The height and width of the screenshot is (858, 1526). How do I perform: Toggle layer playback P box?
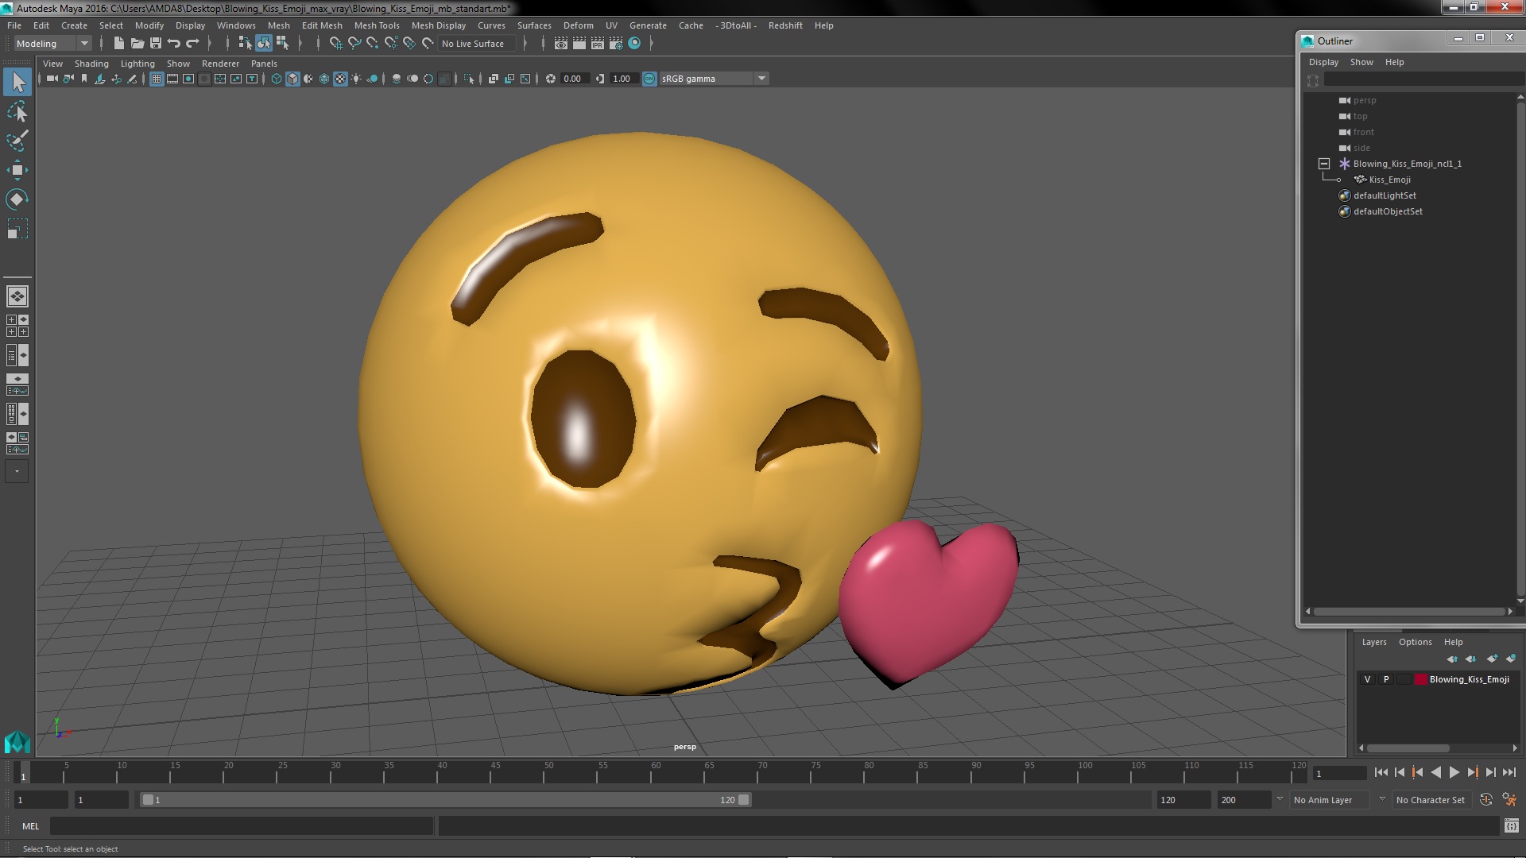(1386, 679)
